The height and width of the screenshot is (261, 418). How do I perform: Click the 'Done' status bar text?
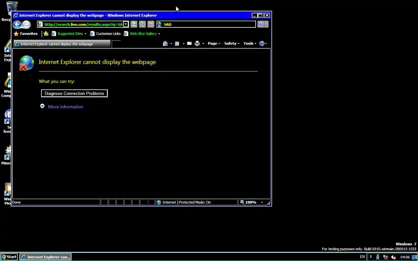click(x=17, y=202)
